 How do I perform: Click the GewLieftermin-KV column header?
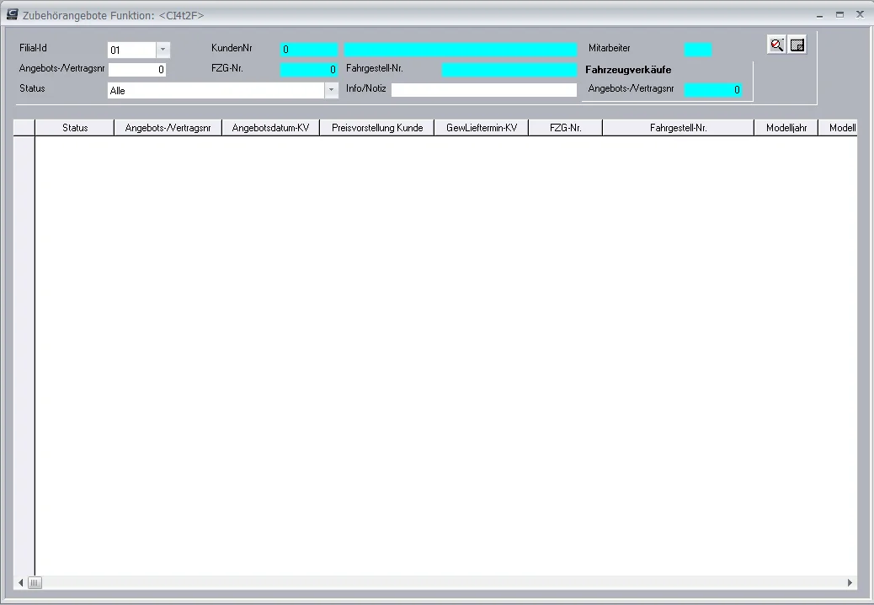point(482,128)
